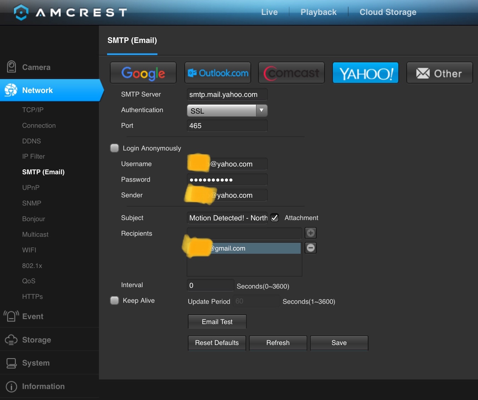Click the Refresh button
The image size is (478, 400).
tap(278, 343)
